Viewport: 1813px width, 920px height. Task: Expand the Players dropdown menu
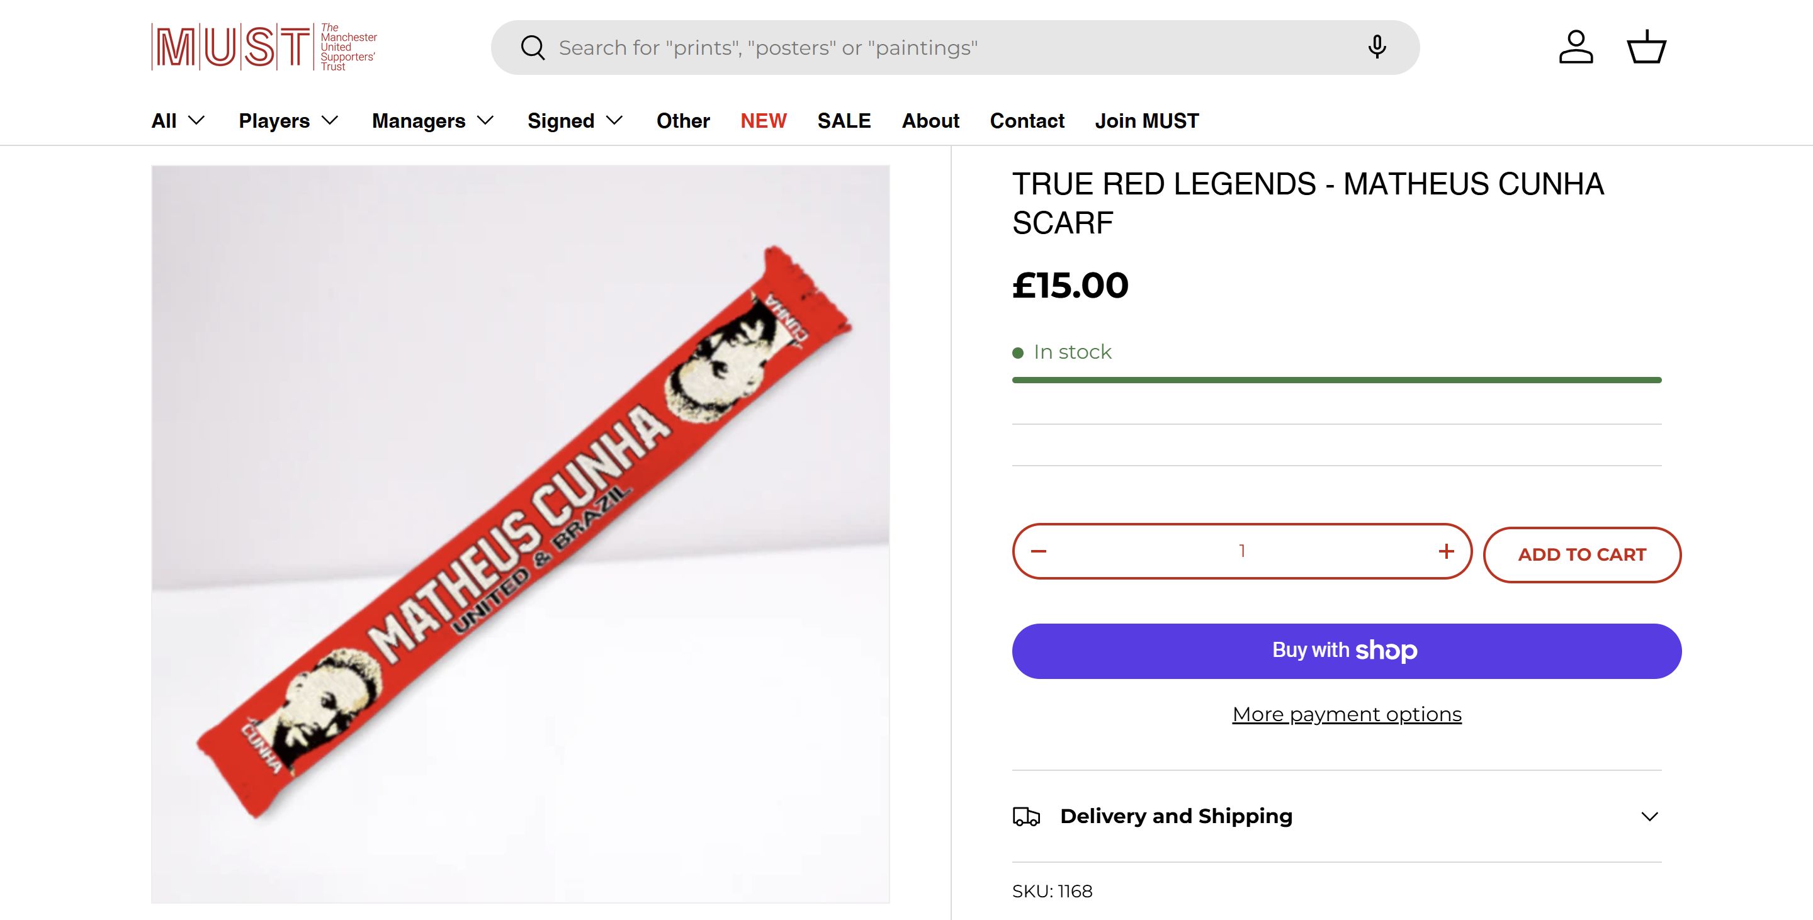point(288,121)
